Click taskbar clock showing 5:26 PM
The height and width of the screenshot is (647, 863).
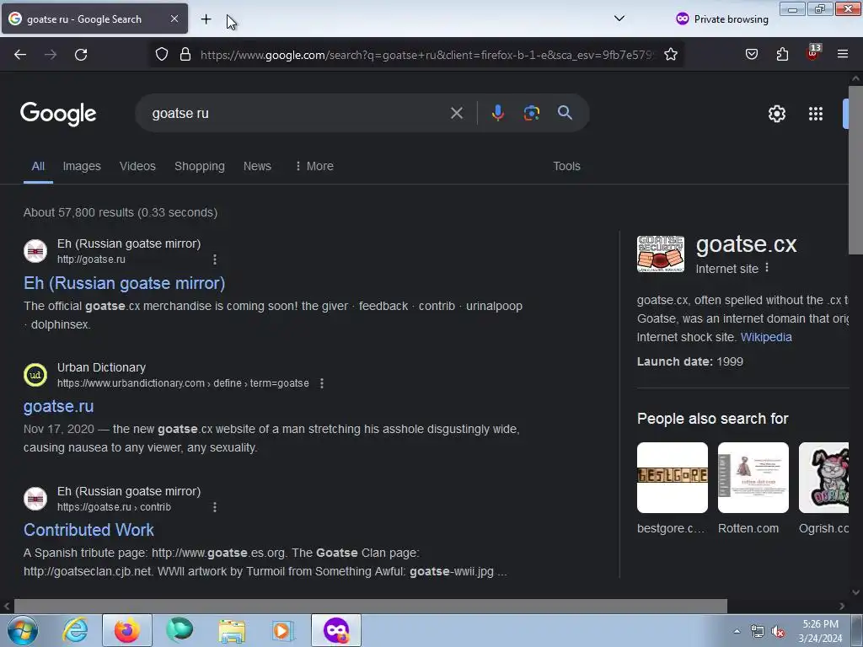pos(820,631)
